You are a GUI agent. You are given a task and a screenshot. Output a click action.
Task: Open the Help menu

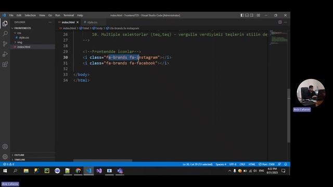click(80, 15)
